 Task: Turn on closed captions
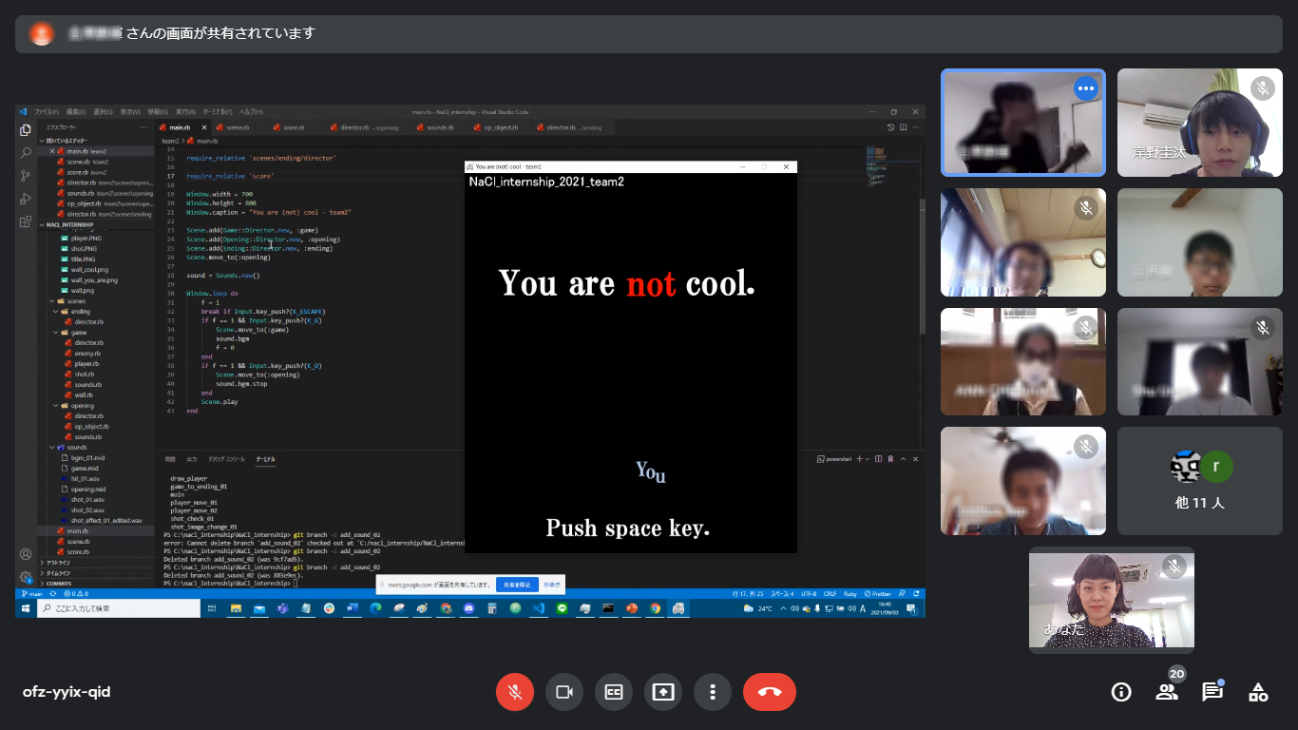point(614,692)
